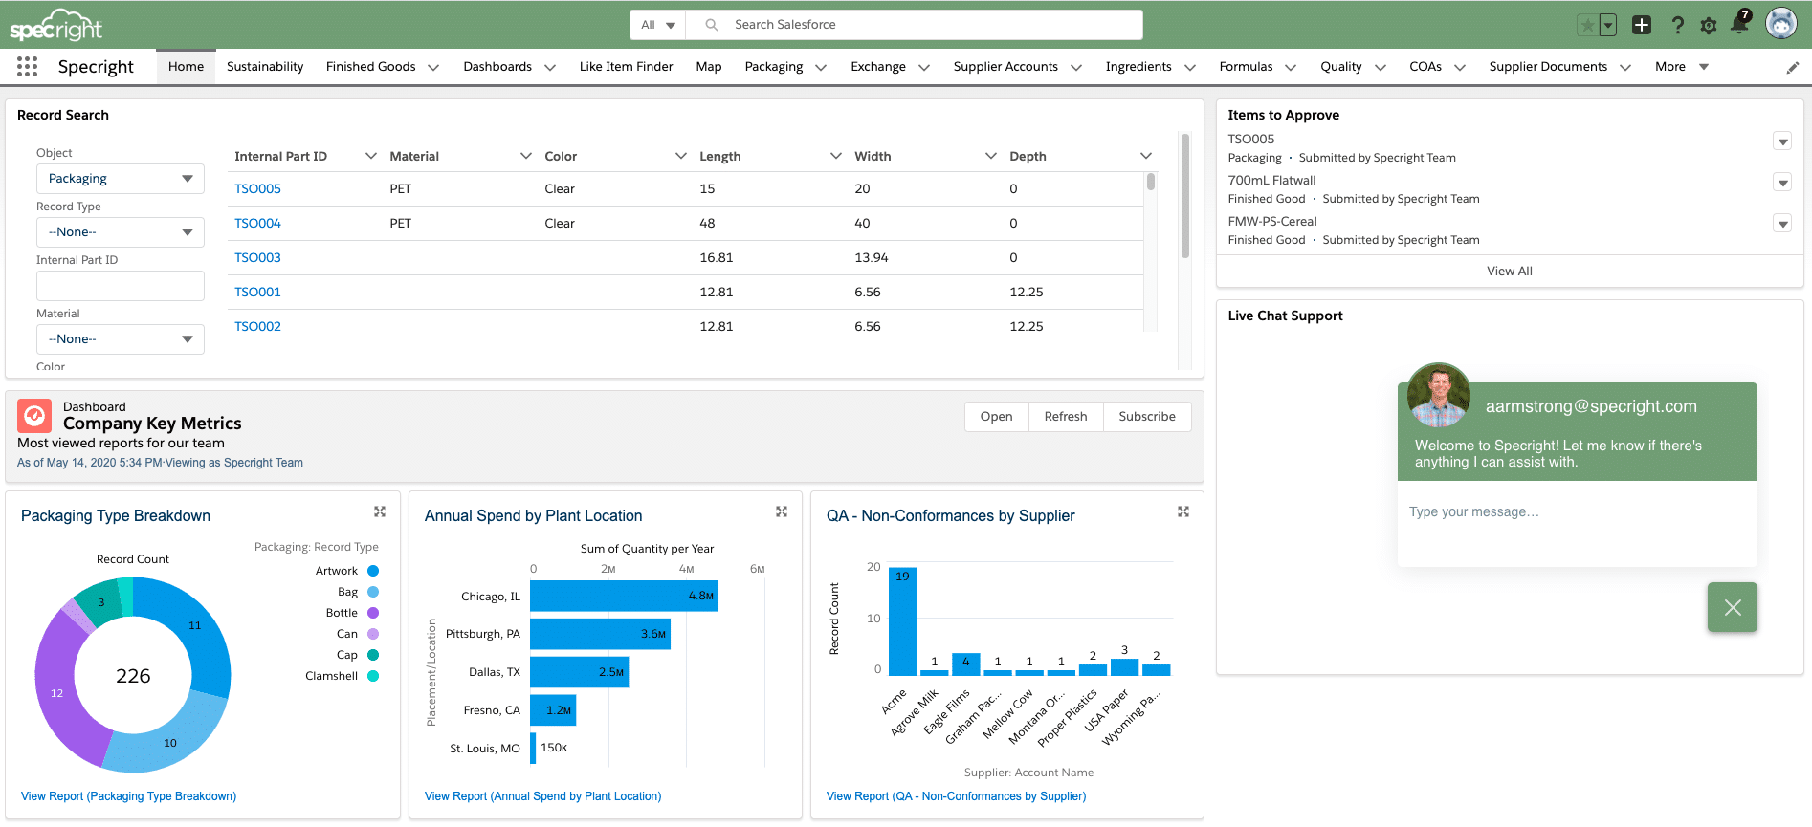The height and width of the screenshot is (827, 1812).
Task: Expand the Supplier Accounts menu chevron
Action: coord(1076,67)
